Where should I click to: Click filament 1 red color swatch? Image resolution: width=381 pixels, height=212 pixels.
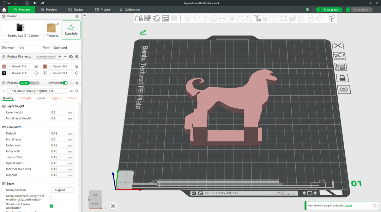4,66
